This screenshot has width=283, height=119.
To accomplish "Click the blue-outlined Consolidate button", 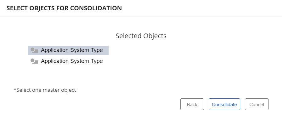I will tap(224, 104).
